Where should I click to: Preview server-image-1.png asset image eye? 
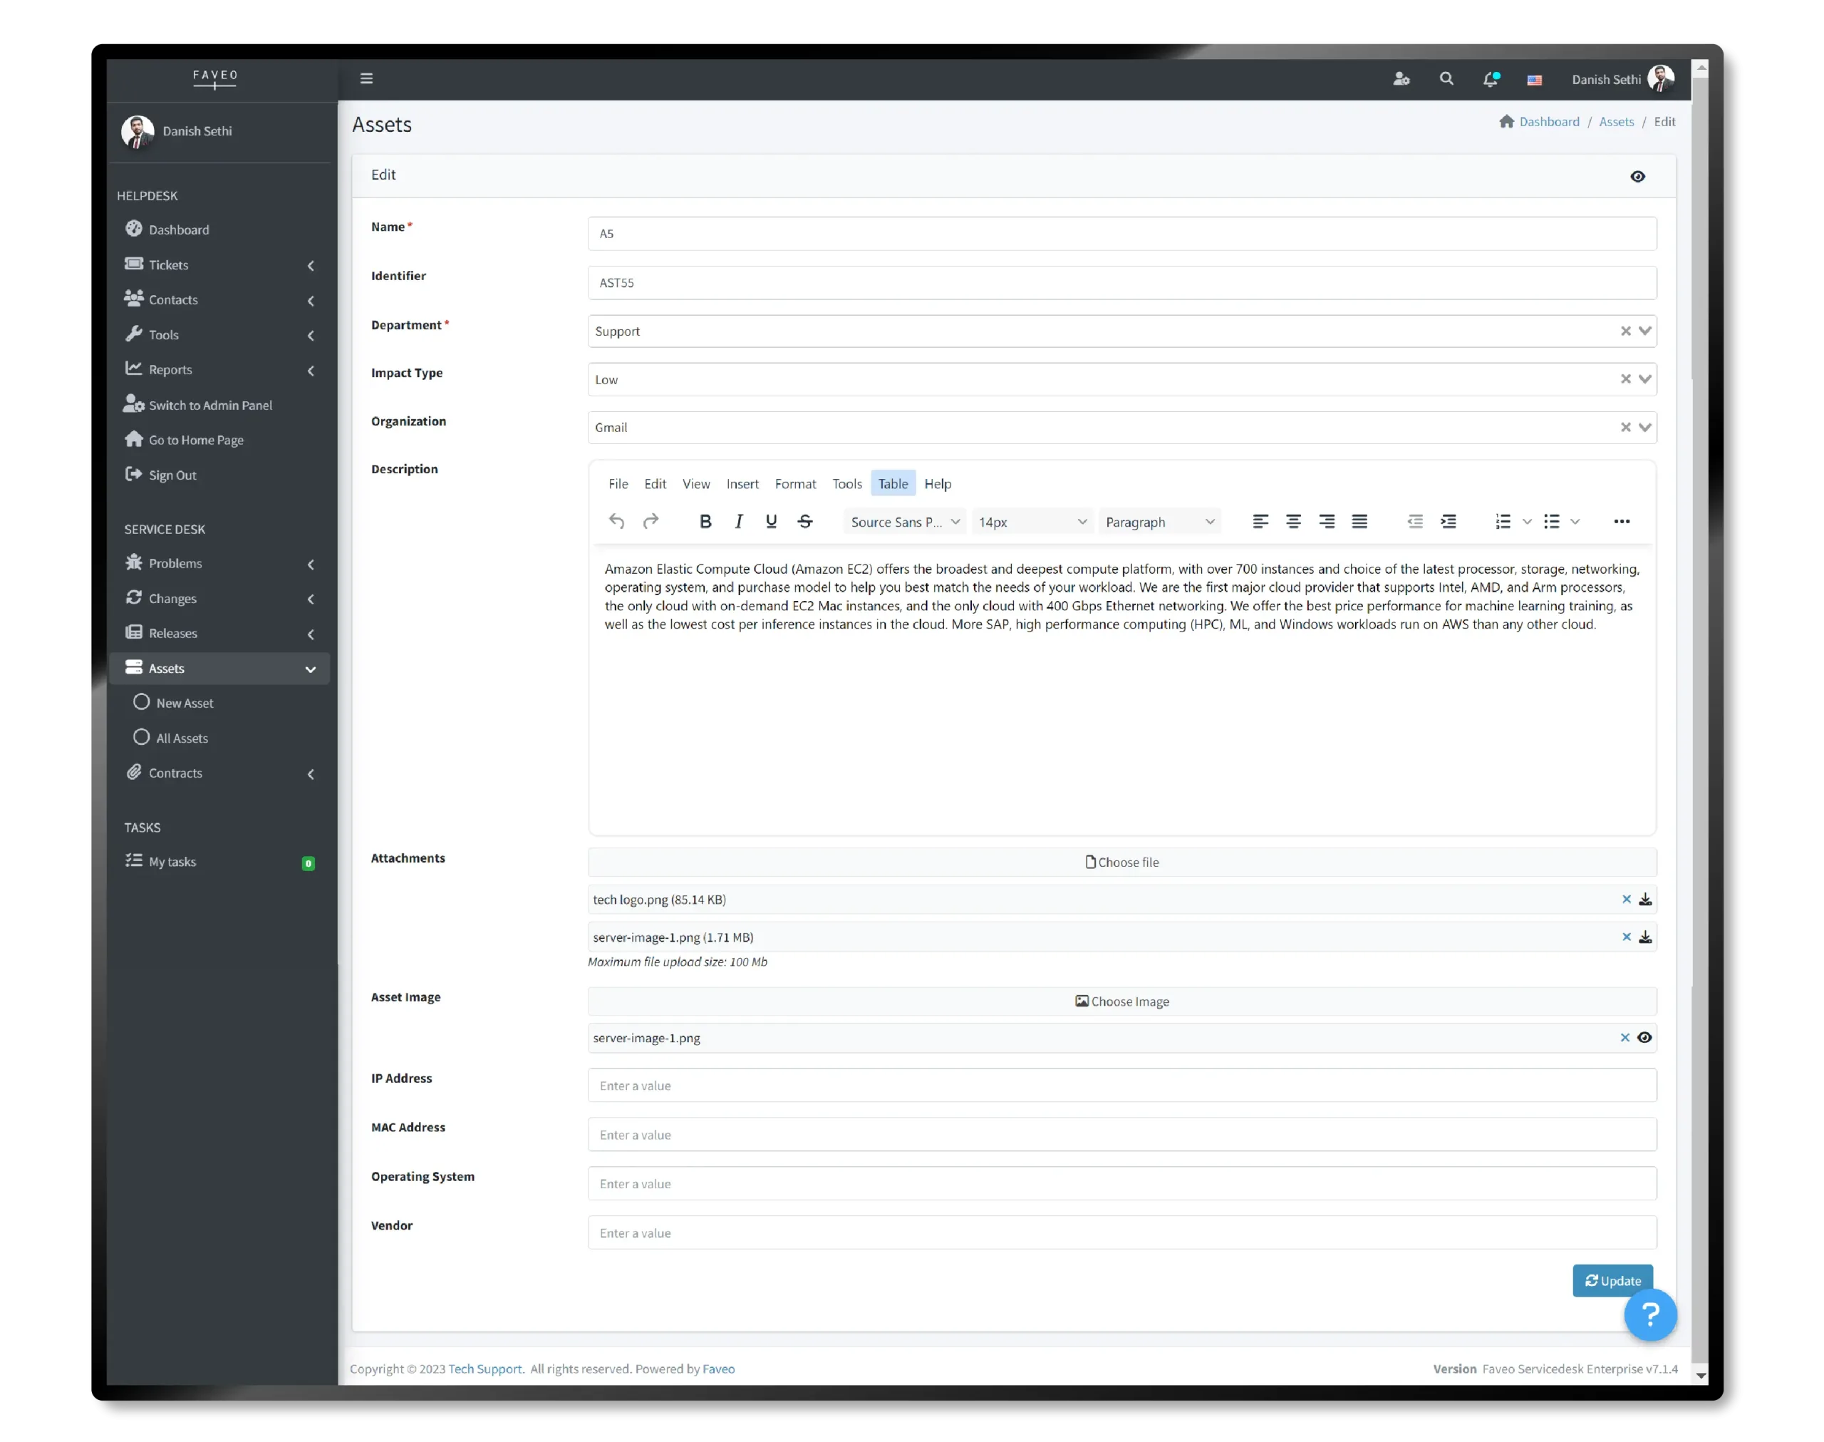click(1644, 1038)
